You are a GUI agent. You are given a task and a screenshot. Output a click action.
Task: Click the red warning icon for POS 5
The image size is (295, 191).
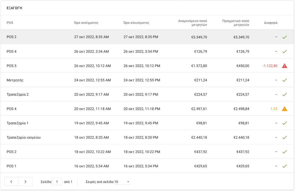(x=284, y=66)
